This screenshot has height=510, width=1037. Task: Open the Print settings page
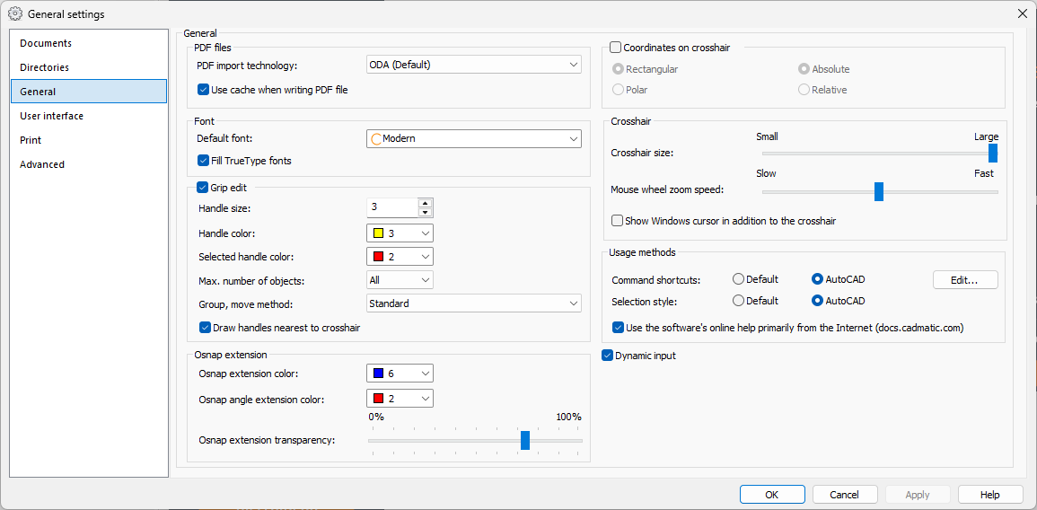(x=89, y=140)
